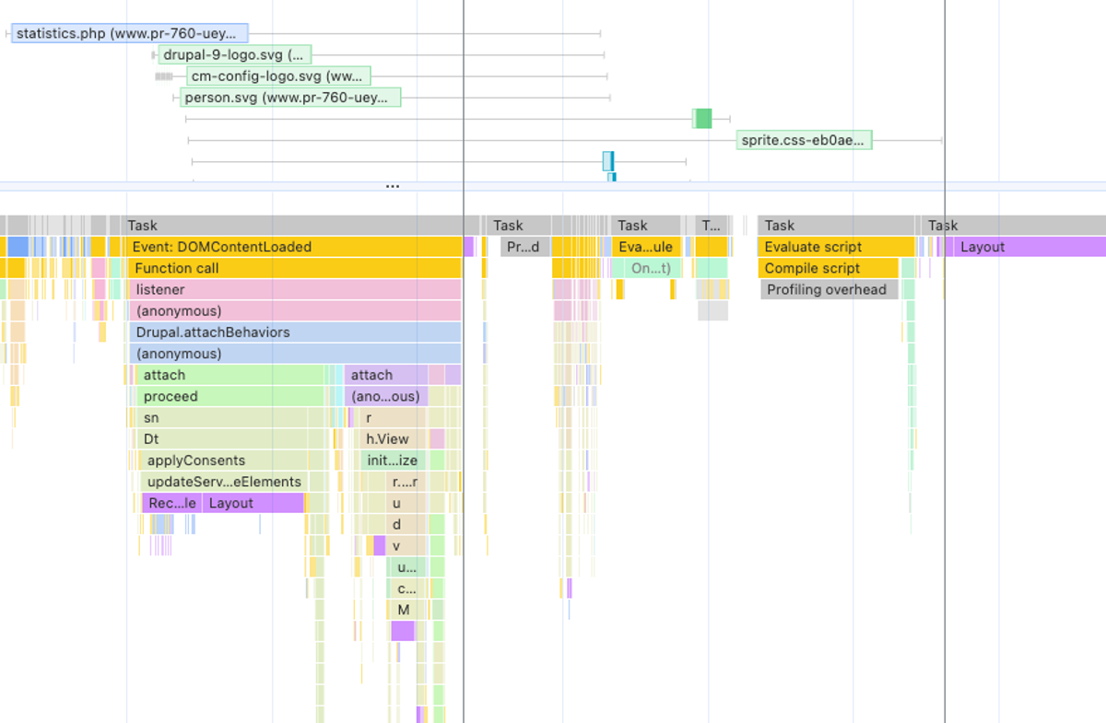
Task: Click the Eva...ule script block
Action: [x=646, y=247]
